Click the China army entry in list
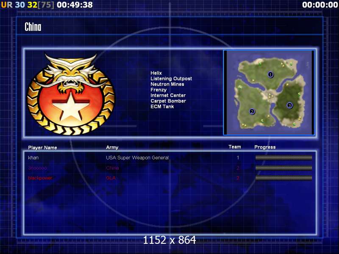 (x=112, y=168)
